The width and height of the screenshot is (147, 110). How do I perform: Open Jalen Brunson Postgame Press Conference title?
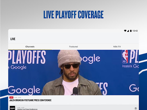[x=30, y=100]
